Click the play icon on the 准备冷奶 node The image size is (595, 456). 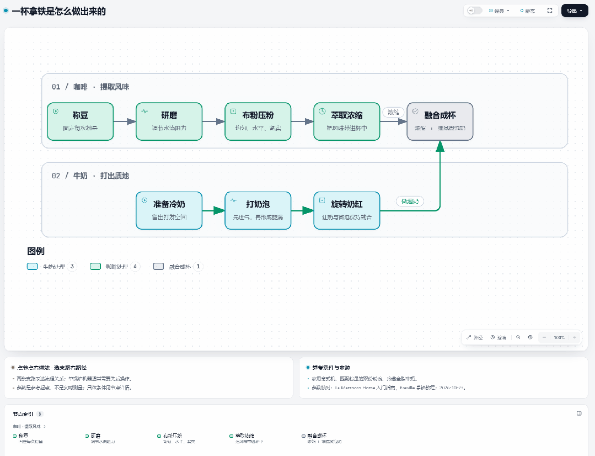pos(144,200)
